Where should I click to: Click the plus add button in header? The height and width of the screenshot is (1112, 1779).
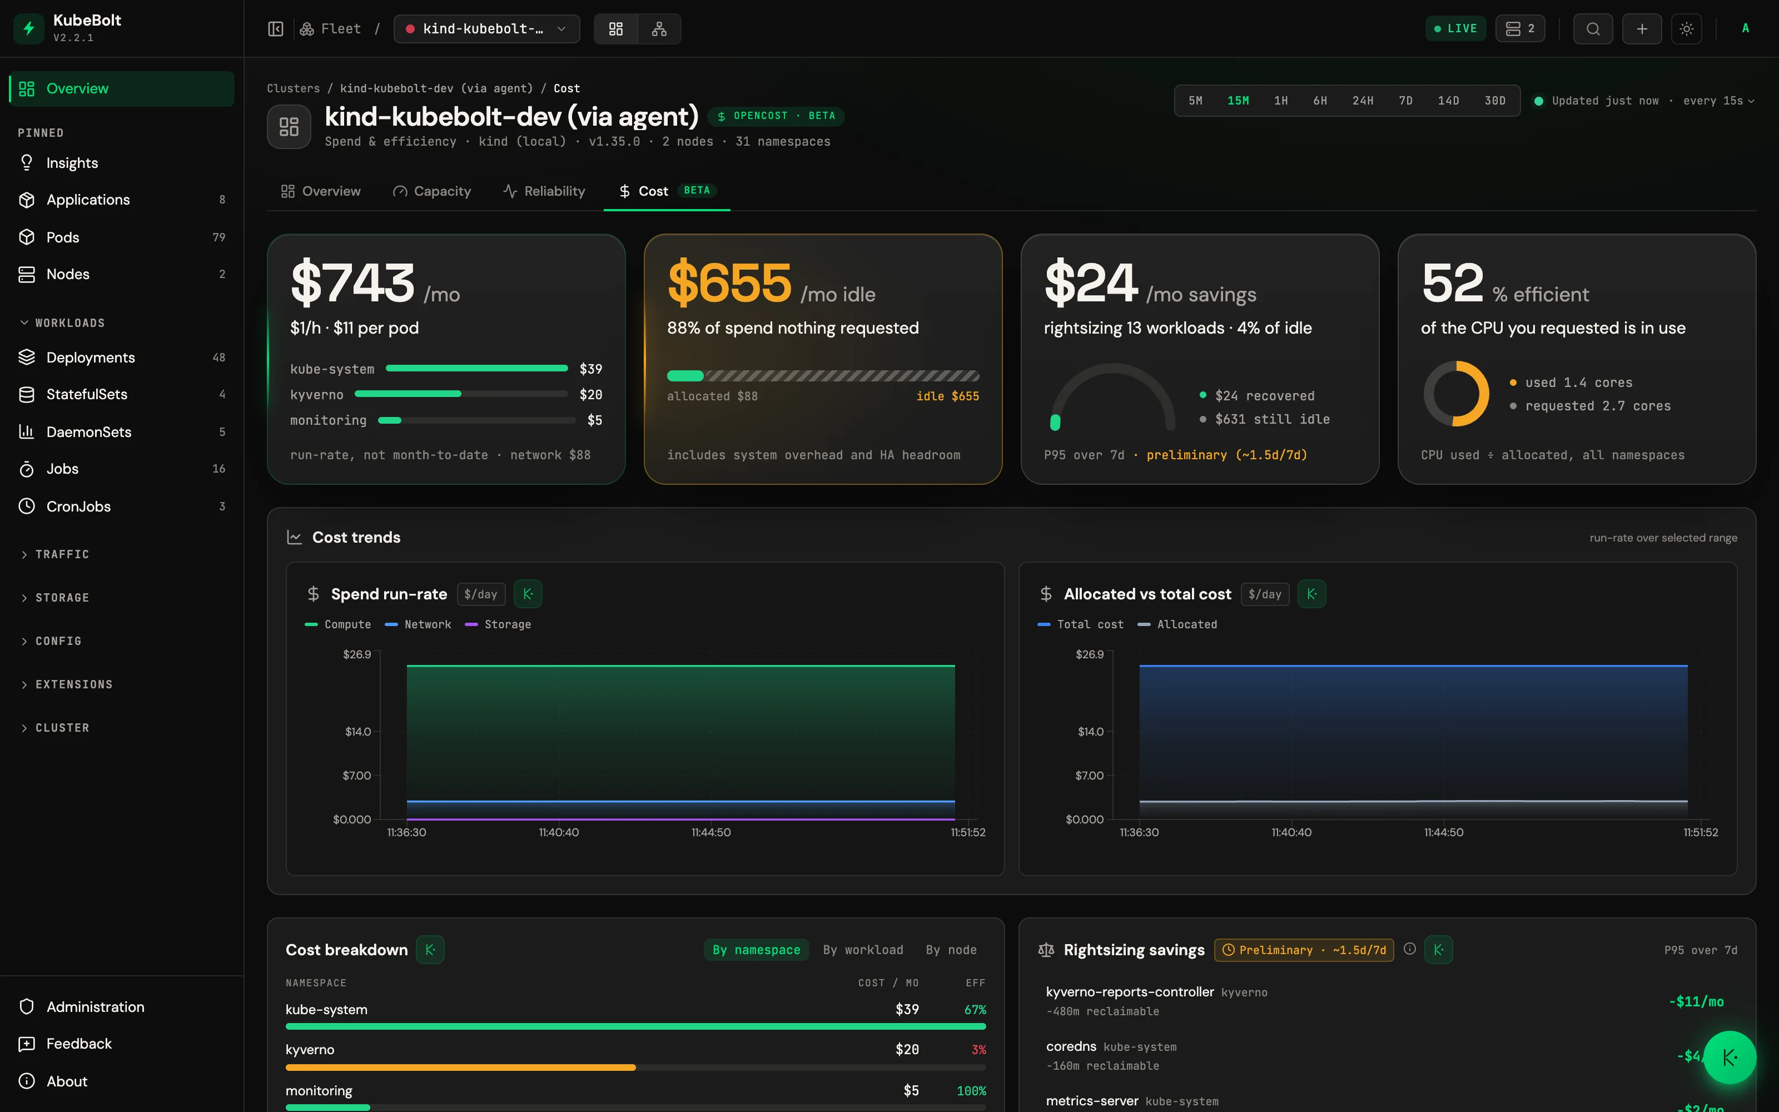click(x=1642, y=29)
